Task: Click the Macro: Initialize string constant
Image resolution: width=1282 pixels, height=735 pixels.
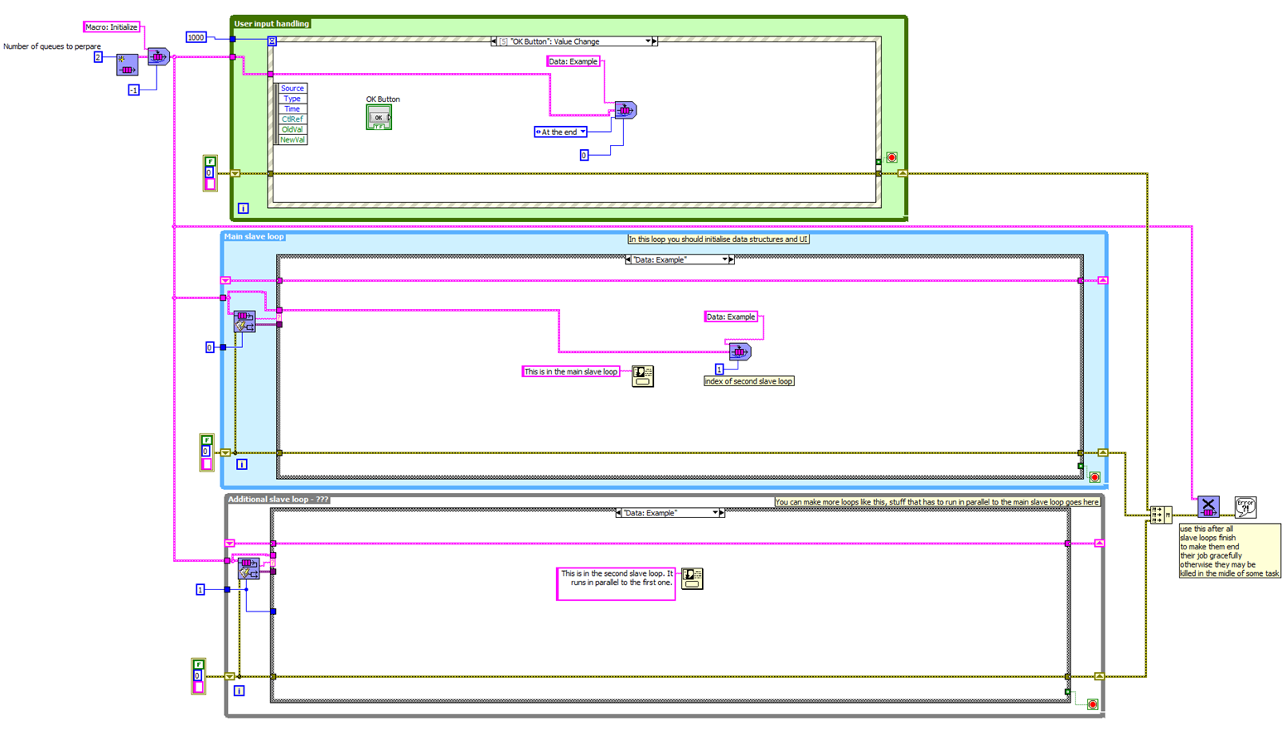Action: point(112,27)
